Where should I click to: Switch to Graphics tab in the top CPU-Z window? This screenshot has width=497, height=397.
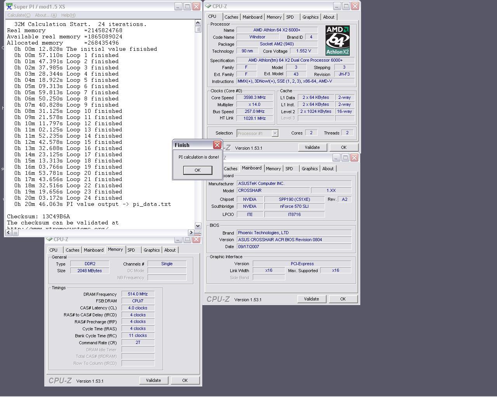[310, 17]
